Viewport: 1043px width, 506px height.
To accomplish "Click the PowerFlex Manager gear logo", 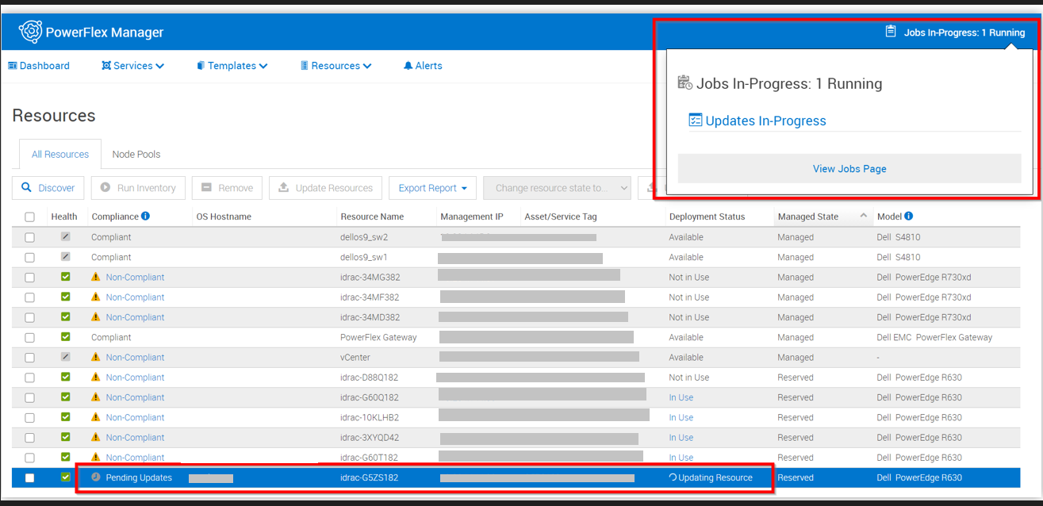I will 31,31.
